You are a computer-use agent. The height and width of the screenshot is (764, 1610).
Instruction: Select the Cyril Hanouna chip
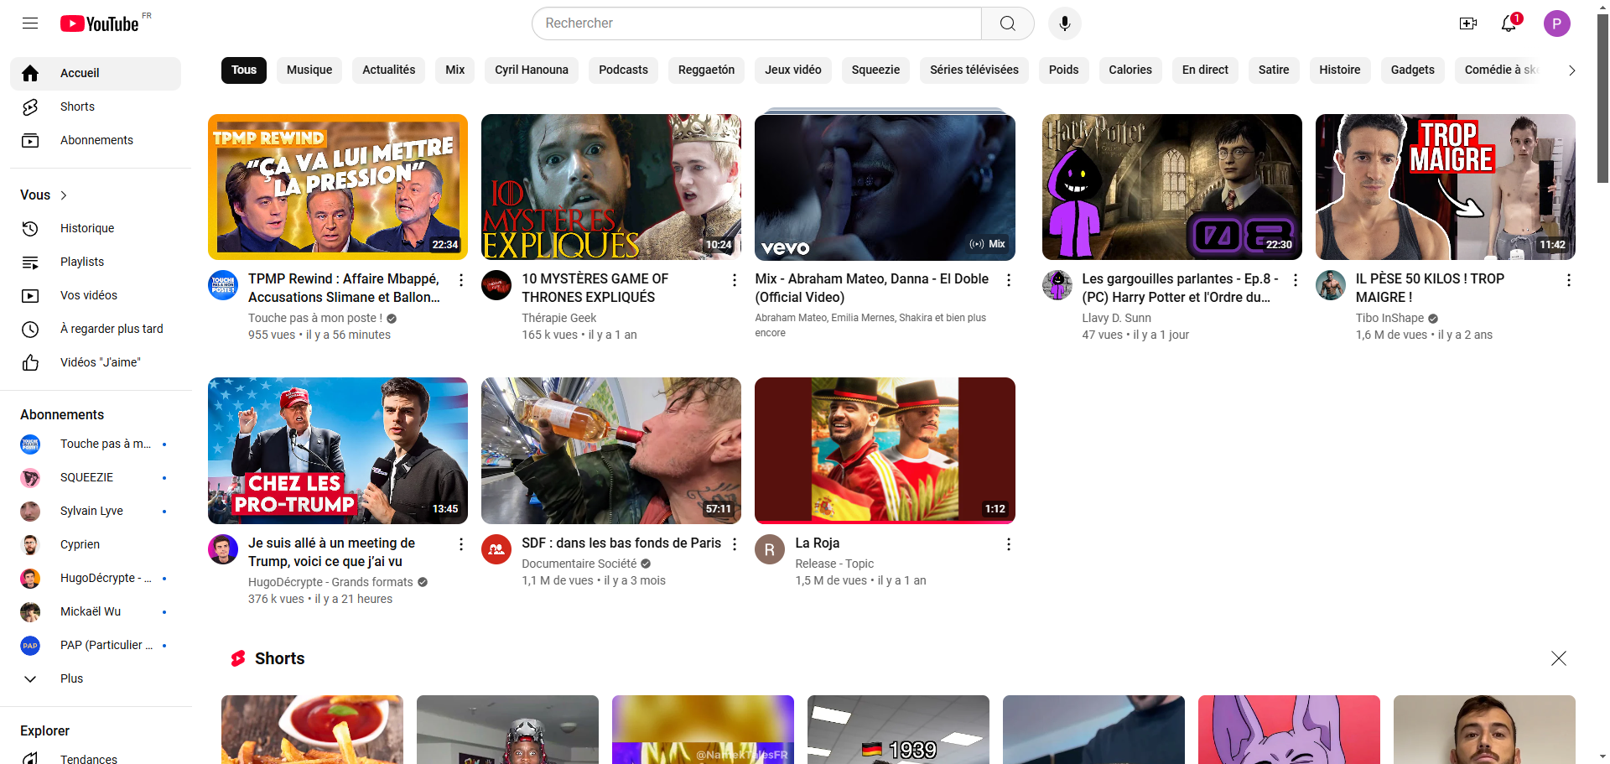(532, 70)
